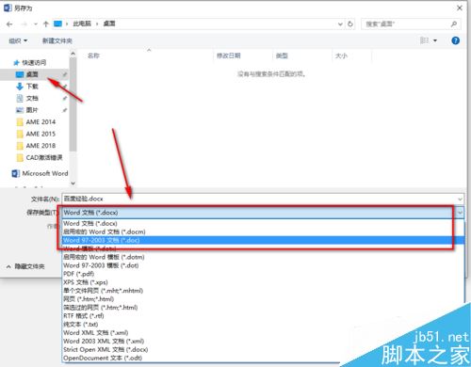Create a New folder
The height and width of the screenshot is (367, 471).
[x=57, y=40]
